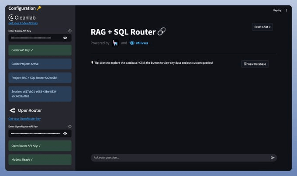Click the key emoji next to Configuration

pos(39,8)
